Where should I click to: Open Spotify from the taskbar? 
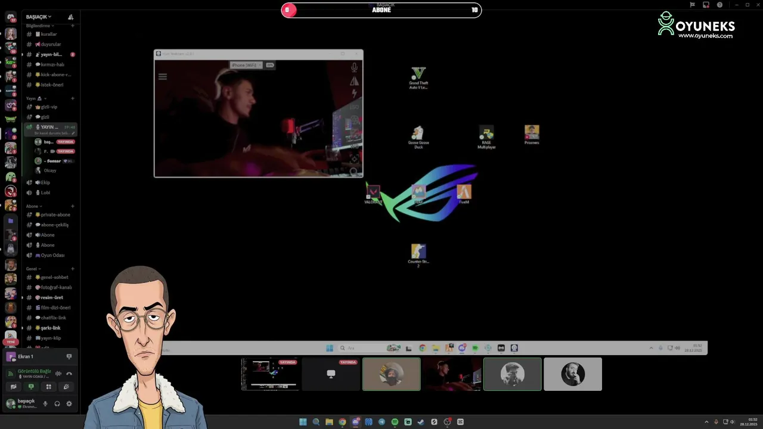[395, 422]
